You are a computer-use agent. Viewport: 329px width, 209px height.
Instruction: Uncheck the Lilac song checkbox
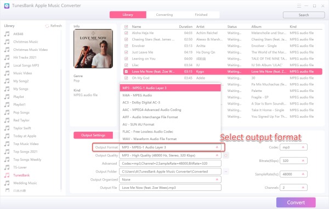click(126, 65)
